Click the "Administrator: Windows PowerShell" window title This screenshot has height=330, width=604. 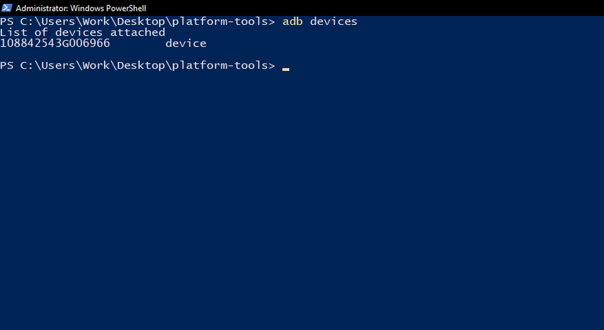(x=81, y=7)
